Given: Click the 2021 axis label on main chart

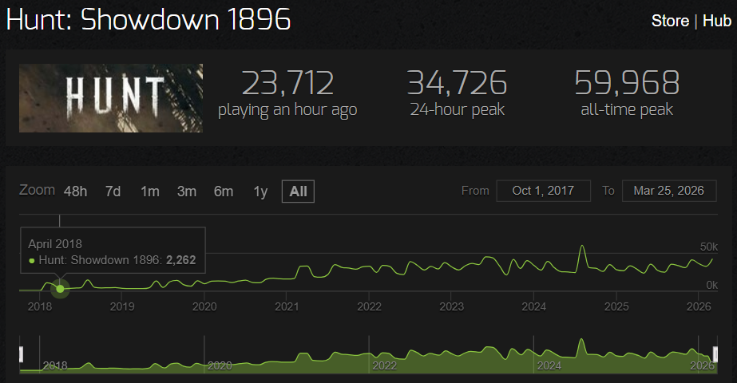Looking at the screenshot, I should coord(287,307).
